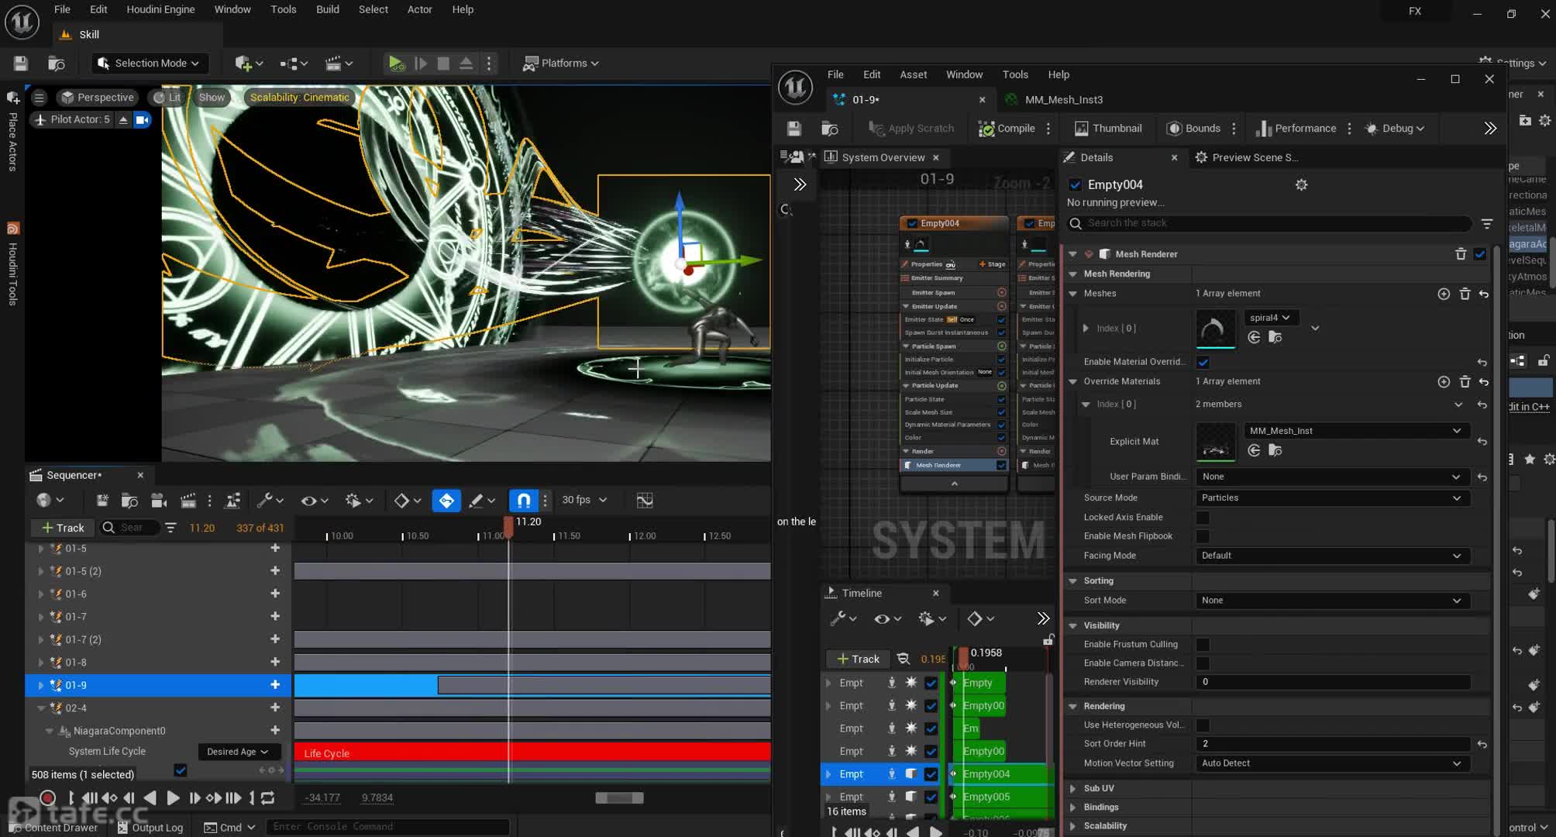Screen dimensions: 1556x837
Task: Save the current level in main toolbar
Action: 21,64
